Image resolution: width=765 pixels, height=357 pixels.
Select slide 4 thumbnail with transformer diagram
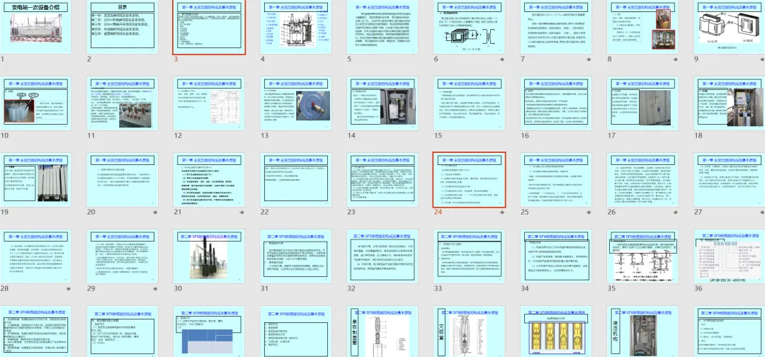tap(296, 27)
